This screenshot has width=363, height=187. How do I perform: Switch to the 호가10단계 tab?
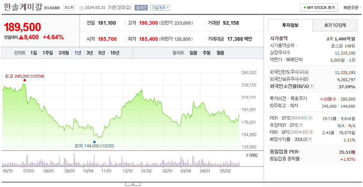(335, 25)
